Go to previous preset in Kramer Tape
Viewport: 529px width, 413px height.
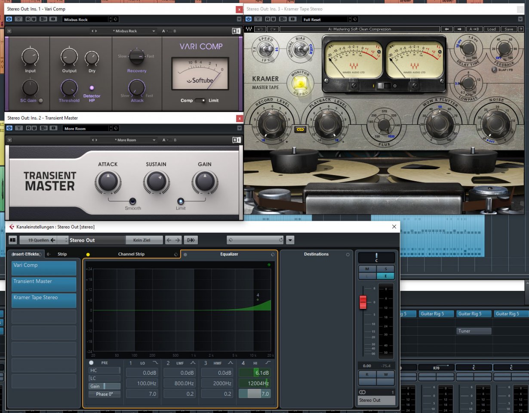pos(447,29)
